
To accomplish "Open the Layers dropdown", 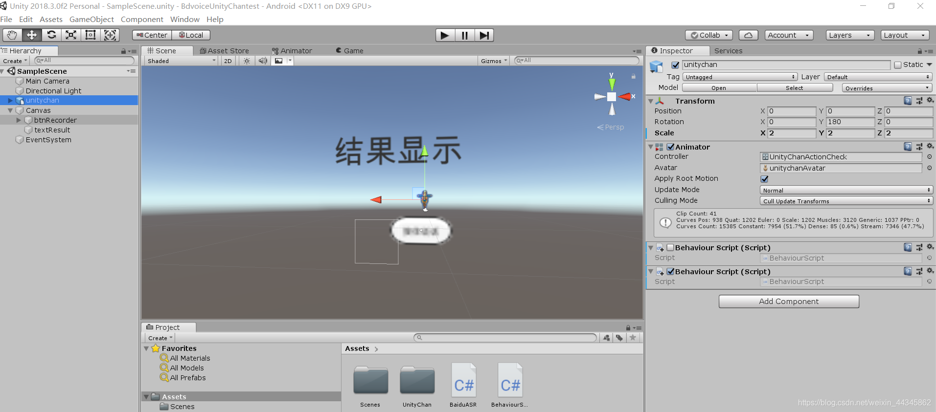I will 850,35.
